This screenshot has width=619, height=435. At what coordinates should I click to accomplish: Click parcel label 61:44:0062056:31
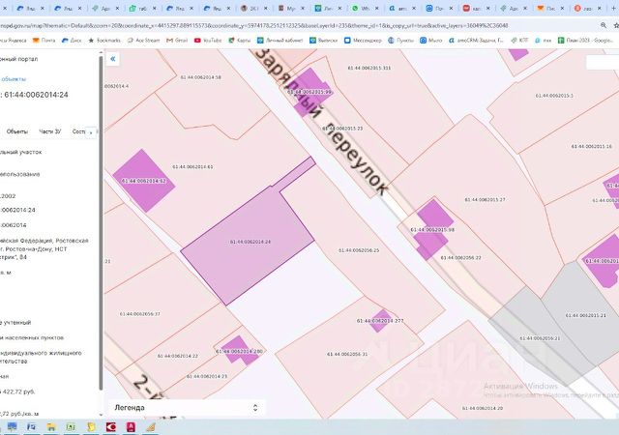[347, 354]
